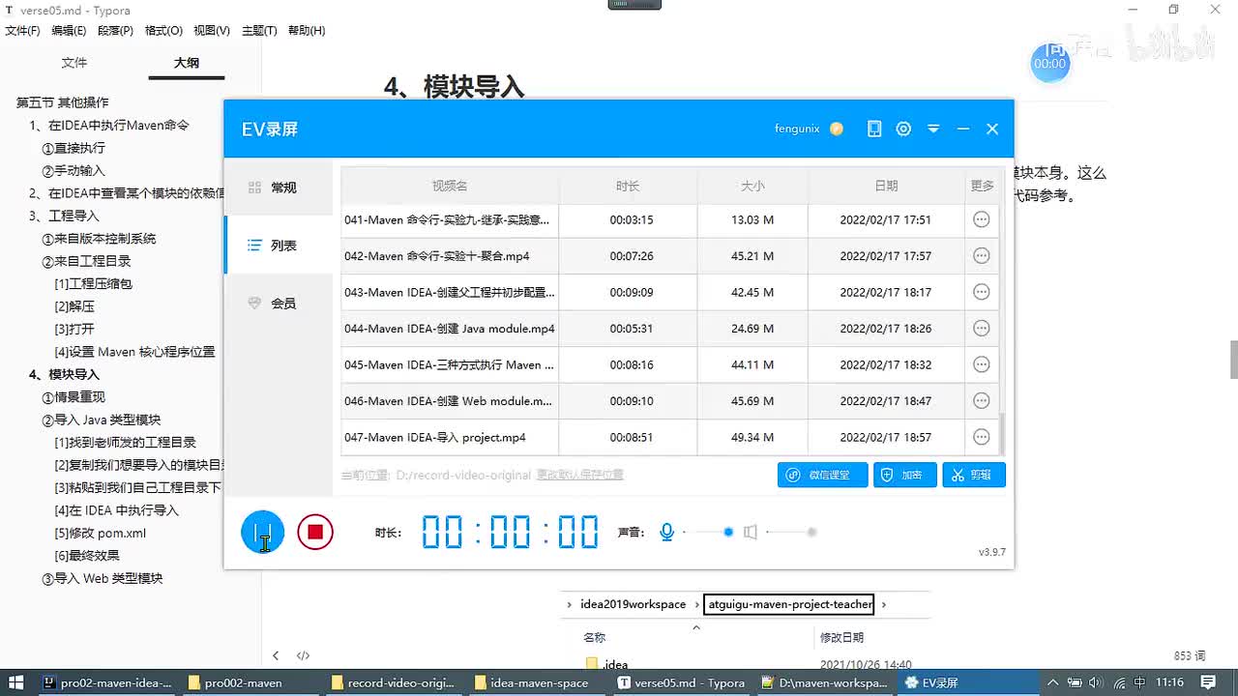Open more options for 041-Maven video row
Screen dimensions: 1238x696
pos(981,219)
